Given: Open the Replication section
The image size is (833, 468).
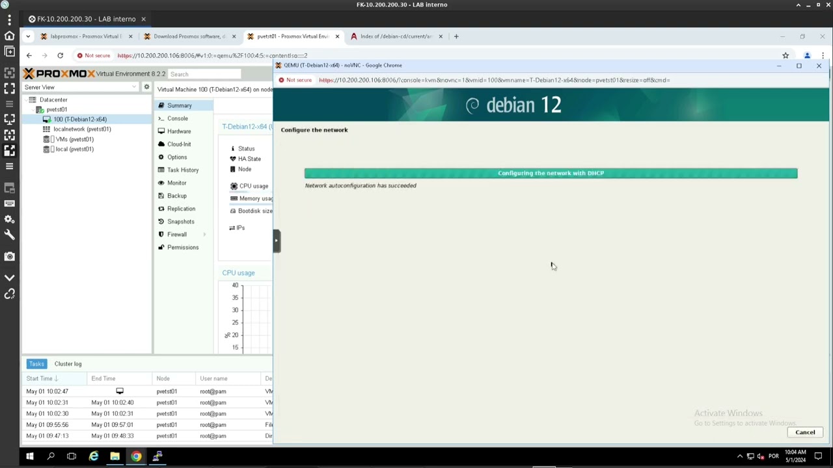Looking at the screenshot, I should coord(180,209).
